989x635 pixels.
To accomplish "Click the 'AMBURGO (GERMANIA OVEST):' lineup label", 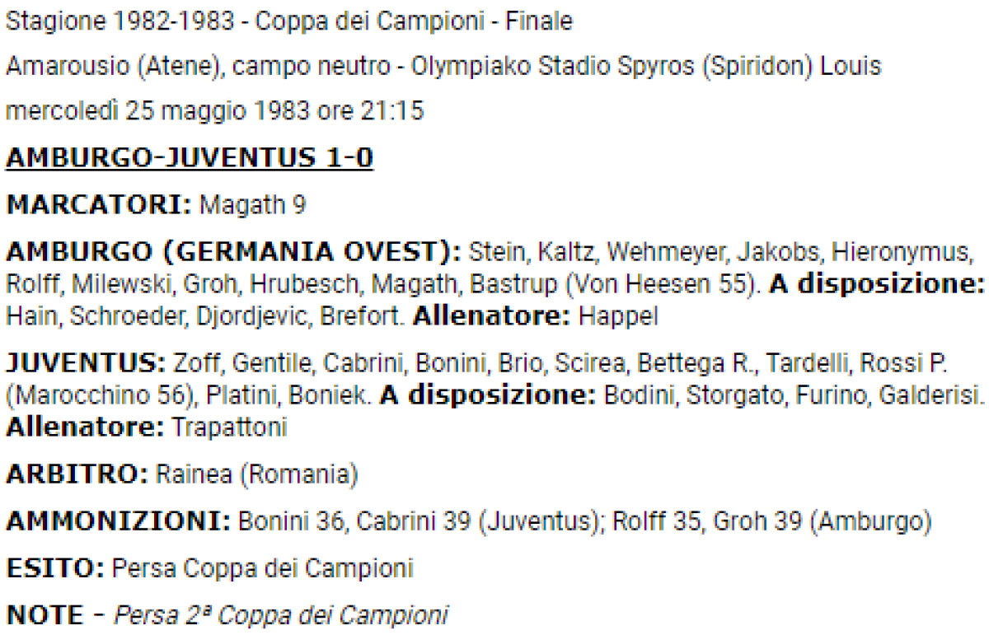I will pyautogui.click(x=236, y=250).
